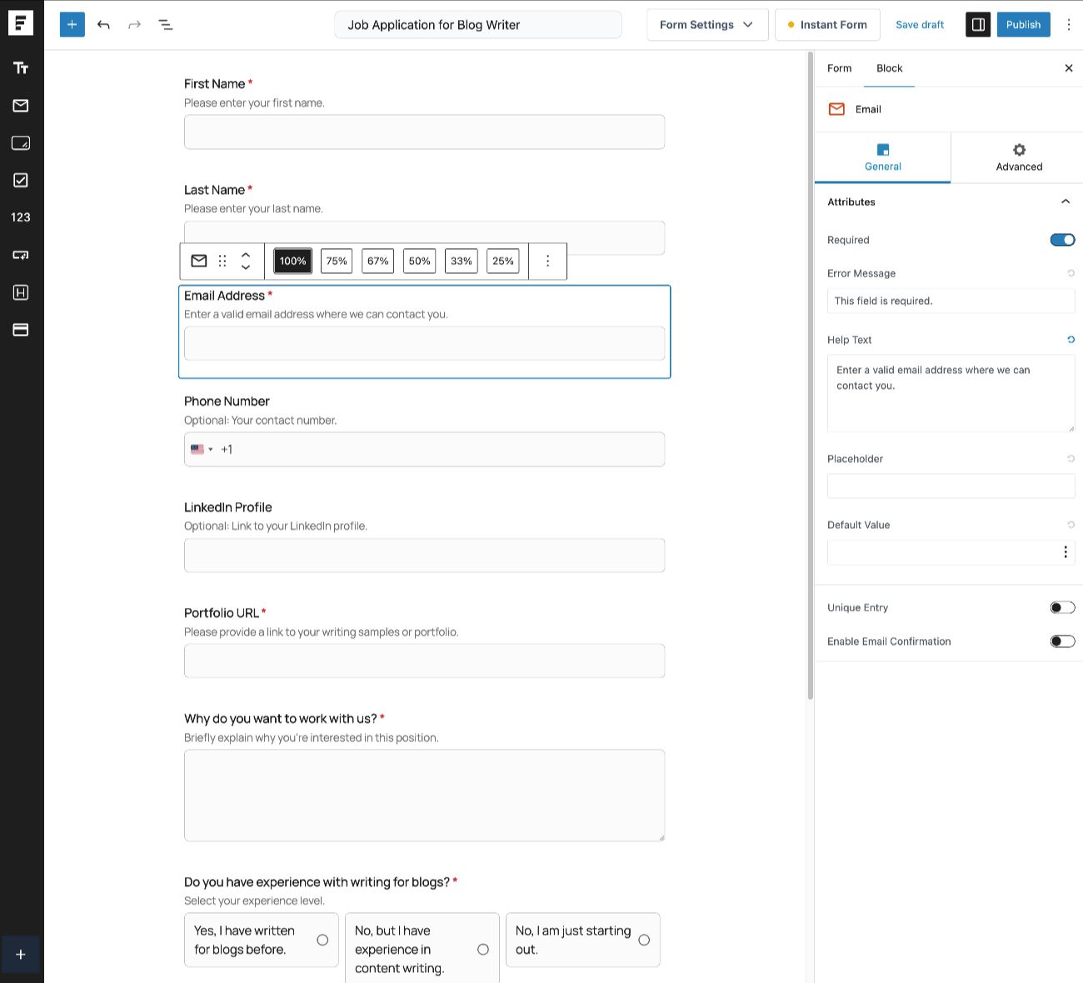Click the sidebar panel toggle icon near Publish

(978, 24)
